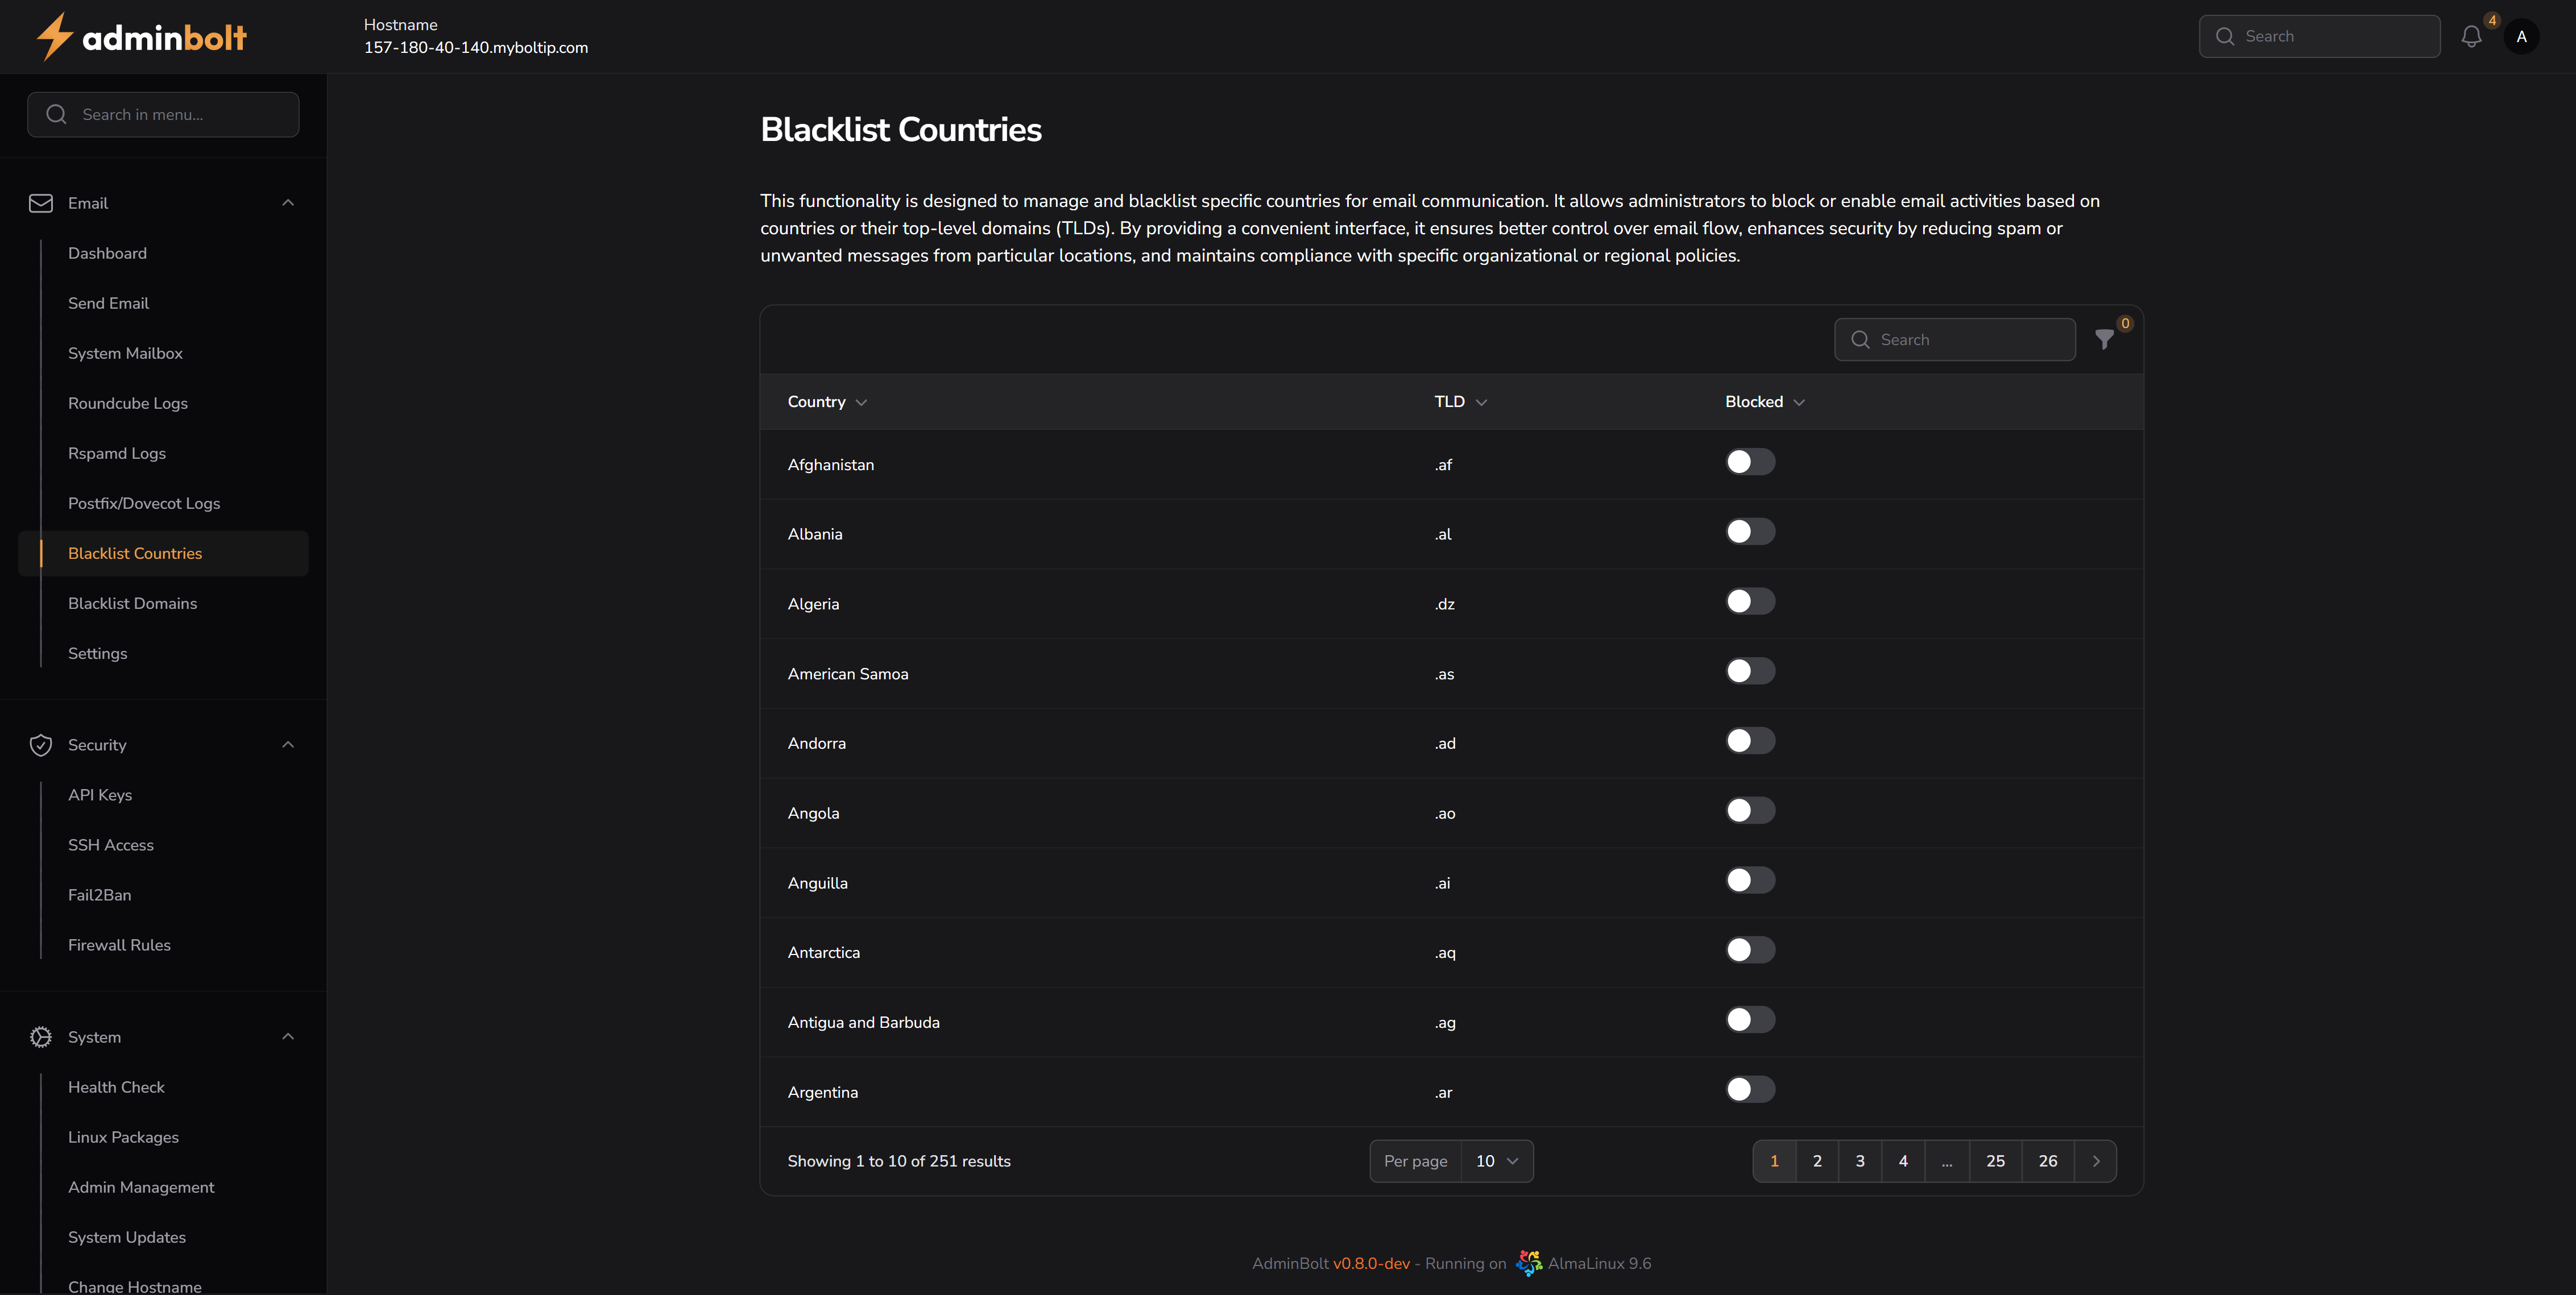
Task: Go to page 26 of results
Action: [x=2047, y=1161]
